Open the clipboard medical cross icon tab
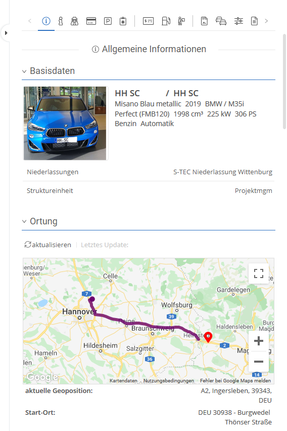Image resolution: width=287 pixels, height=431 pixels. pos(123,21)
